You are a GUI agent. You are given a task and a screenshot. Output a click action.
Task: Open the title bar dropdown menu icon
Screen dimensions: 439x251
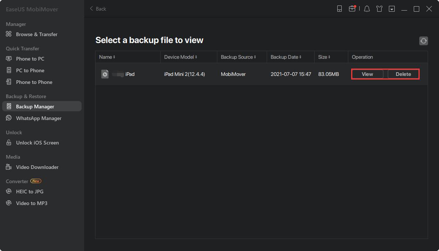392,9
